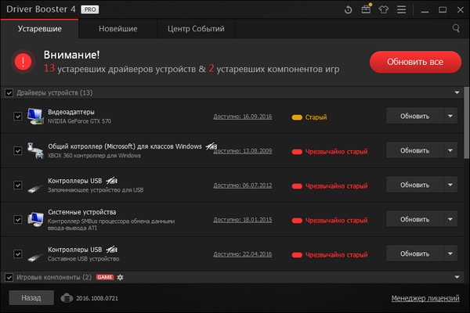This screenshot has height=313, width=470.
Task: Click the Внимание! heading
Action: tap(71, 55)
